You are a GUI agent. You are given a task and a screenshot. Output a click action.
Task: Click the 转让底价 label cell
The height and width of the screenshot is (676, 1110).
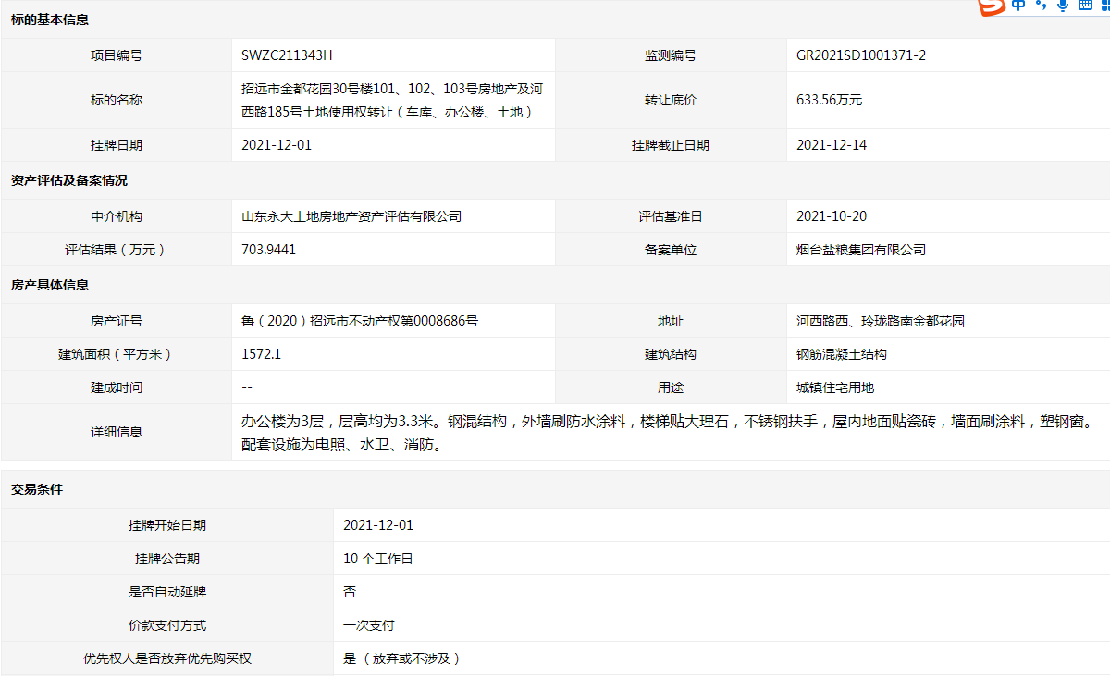[x=671, y=100]
